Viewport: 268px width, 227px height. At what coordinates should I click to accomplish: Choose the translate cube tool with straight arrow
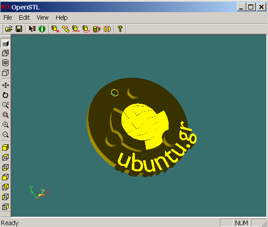coord(76,29)
